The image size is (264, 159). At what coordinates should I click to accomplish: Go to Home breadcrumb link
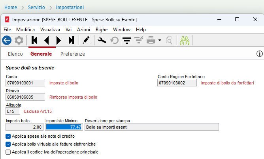click(x=11, y=7)
